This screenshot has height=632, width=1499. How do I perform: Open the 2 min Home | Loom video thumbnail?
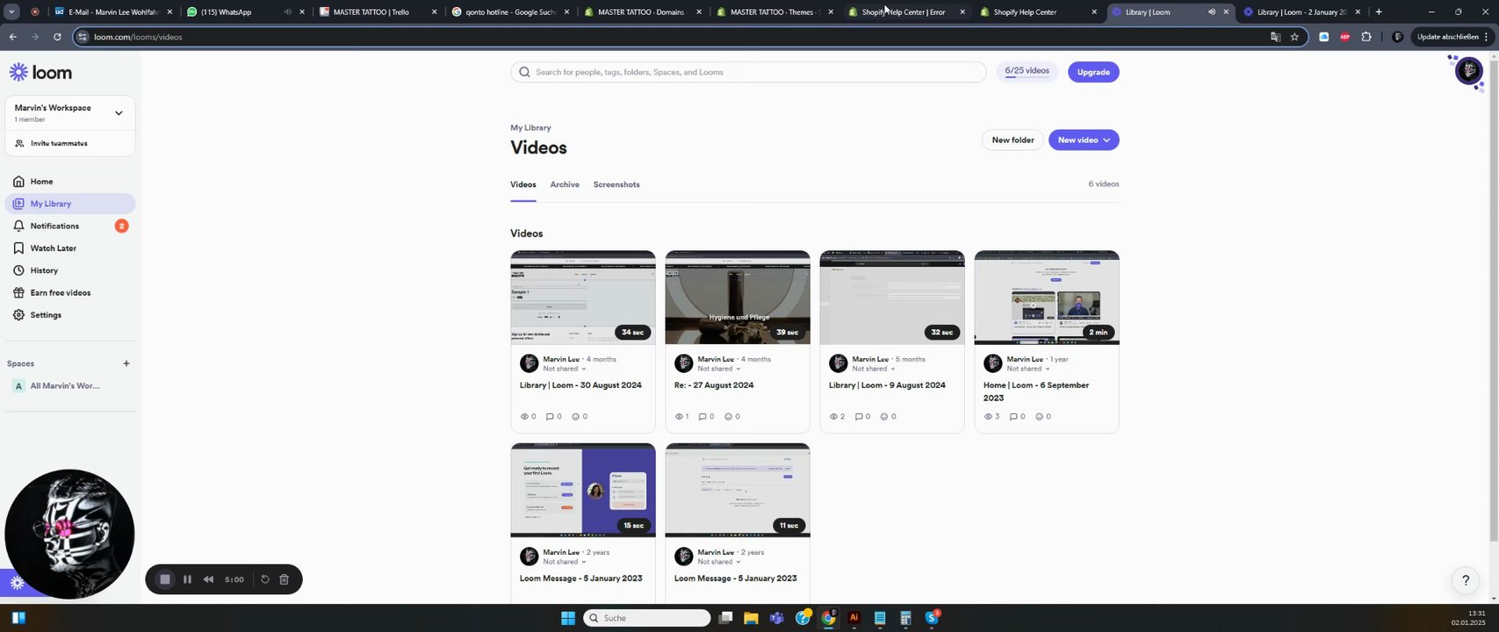1047,298
